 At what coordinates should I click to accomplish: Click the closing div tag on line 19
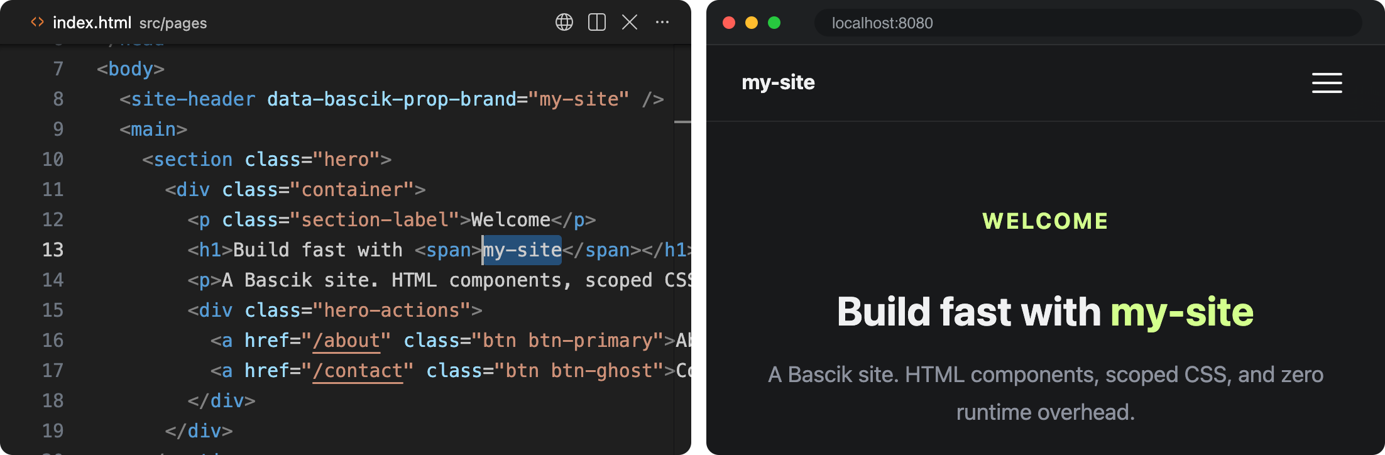(199, 431)
